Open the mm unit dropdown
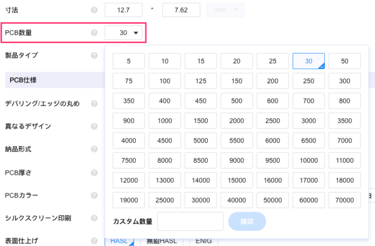The height and width of the screenshot is (246, 375). click(x=226, y=10)
